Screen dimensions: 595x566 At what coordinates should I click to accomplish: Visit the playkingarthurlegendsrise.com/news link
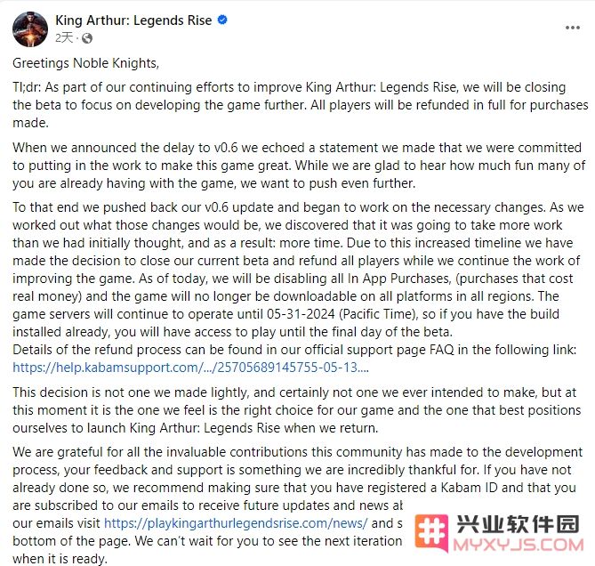point(236,523)
